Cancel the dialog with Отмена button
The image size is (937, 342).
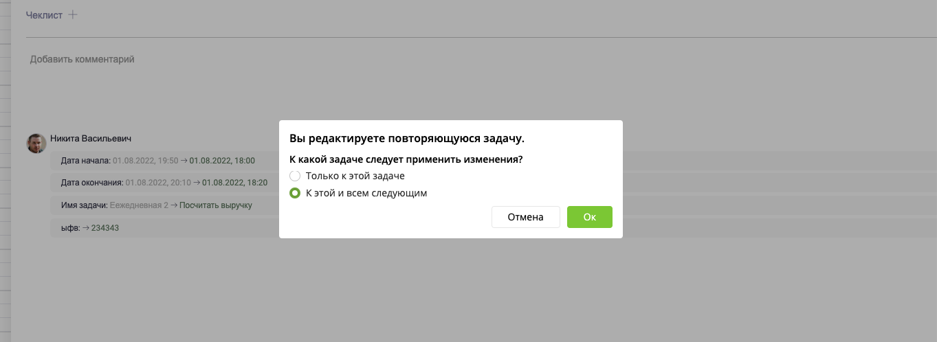526,217
